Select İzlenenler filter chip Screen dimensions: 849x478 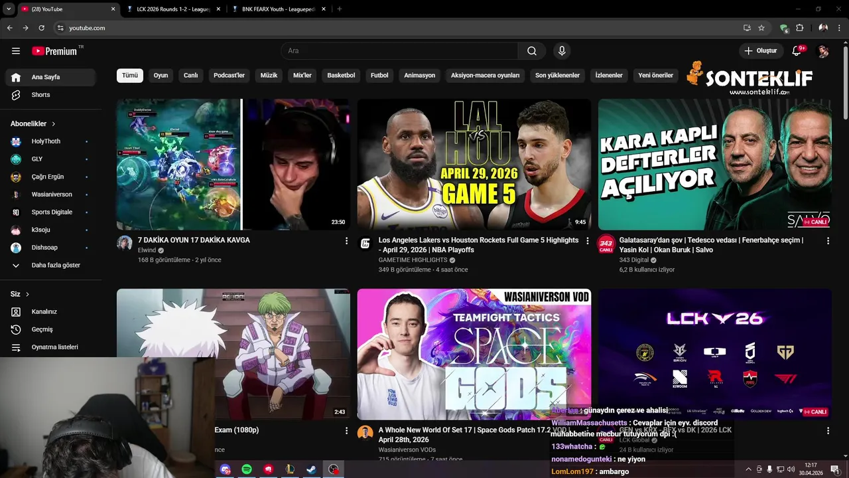click(x=609, y=75)
